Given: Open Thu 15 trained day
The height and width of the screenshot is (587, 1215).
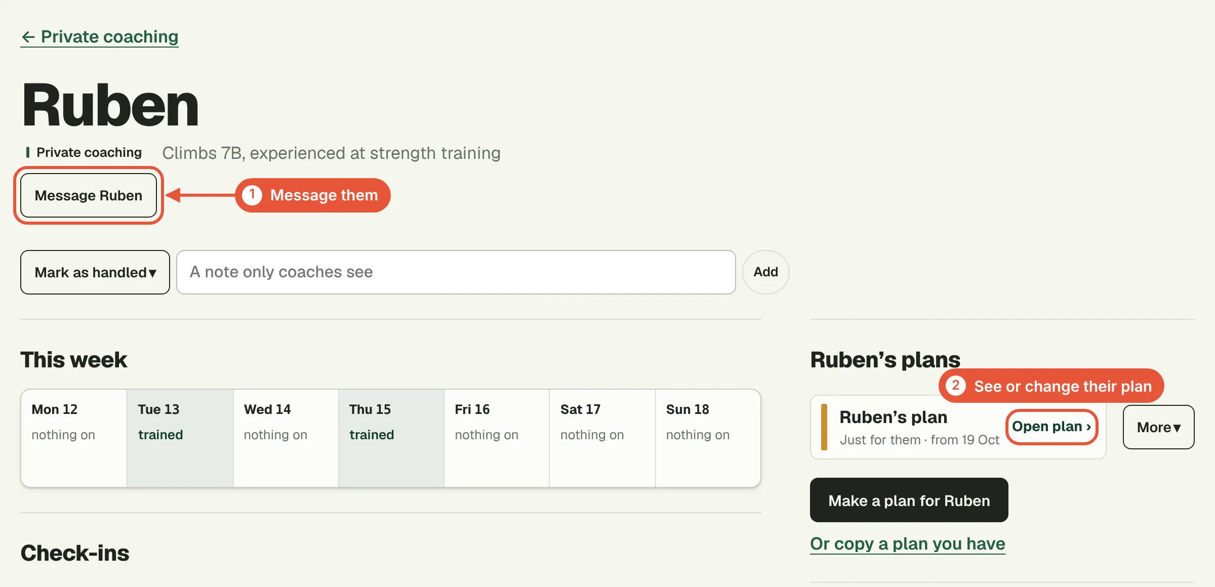Looking at the screenshot, I should pos(391,438).
